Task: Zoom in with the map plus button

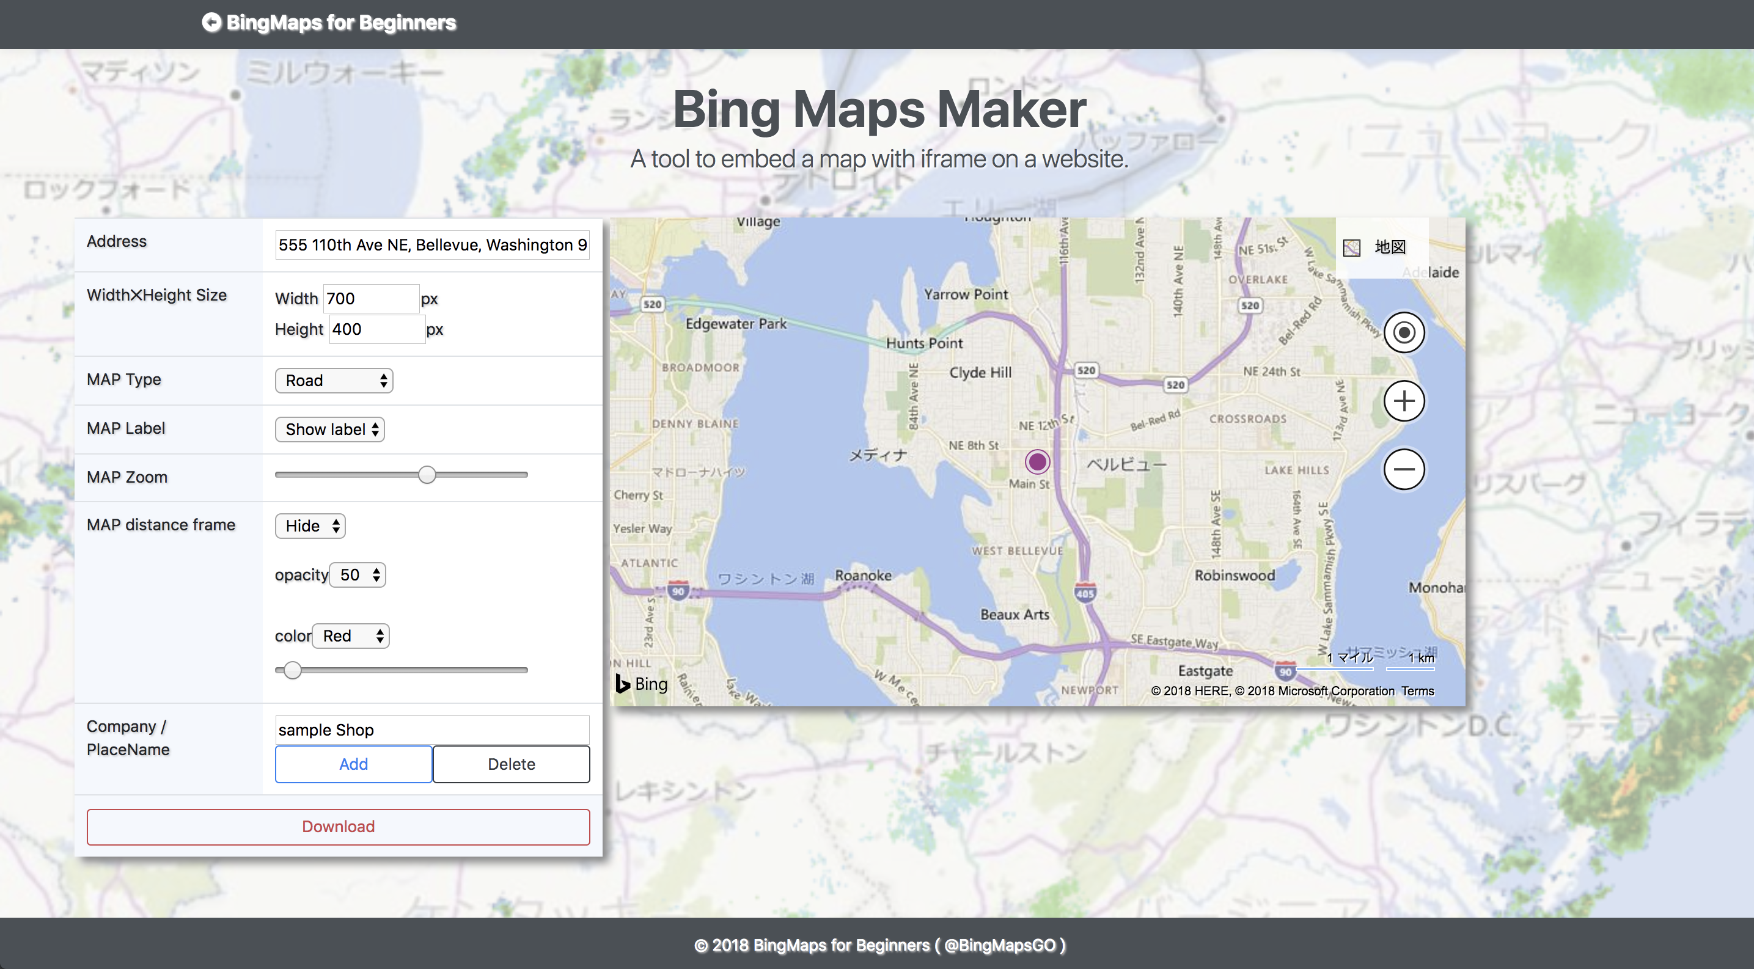Action: 1403,401
